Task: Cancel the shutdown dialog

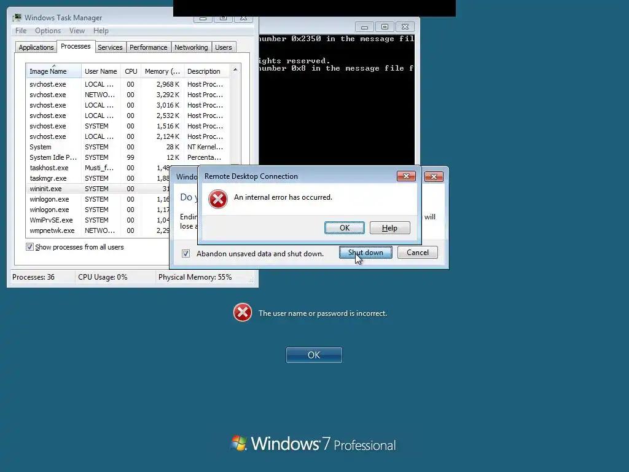Action: (418, 253)
